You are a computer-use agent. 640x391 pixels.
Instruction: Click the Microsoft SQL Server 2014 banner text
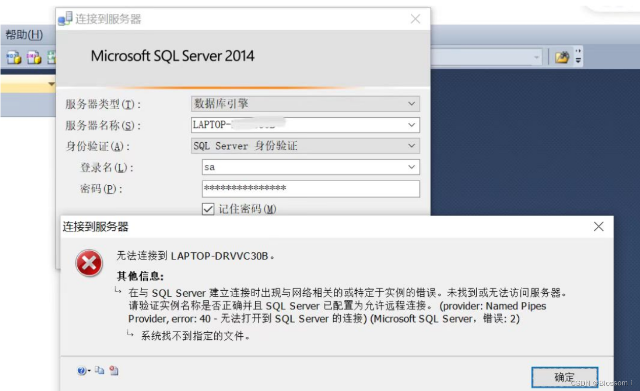coord(172,56)
